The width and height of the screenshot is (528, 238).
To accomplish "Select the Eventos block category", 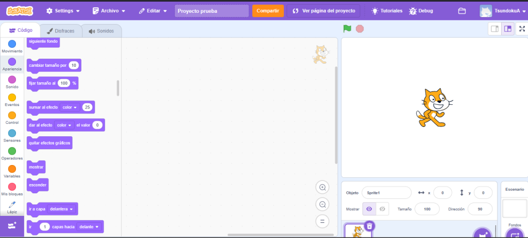I will [x=12, y=100].
